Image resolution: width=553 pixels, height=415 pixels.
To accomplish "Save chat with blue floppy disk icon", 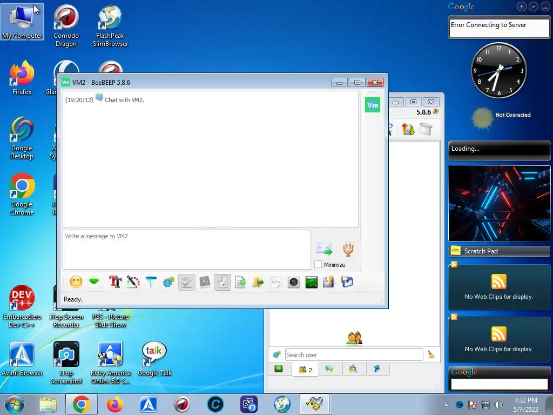I will pyautogui.click(x=347, y=282).
